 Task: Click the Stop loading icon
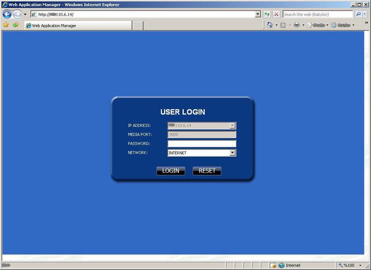276,14
